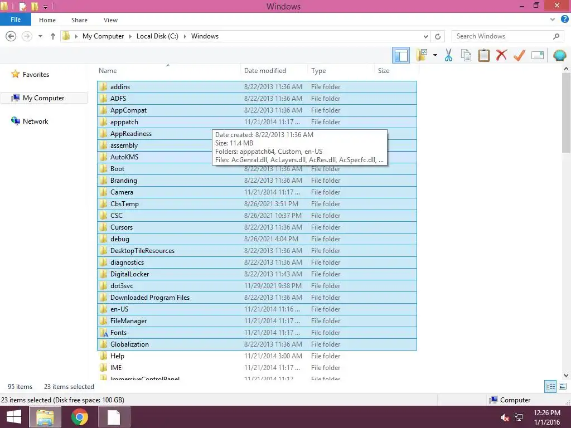Screen dimensions: 571x428
Task: Switch to the Home ribbon tab
Action: [x=47, y=20]
